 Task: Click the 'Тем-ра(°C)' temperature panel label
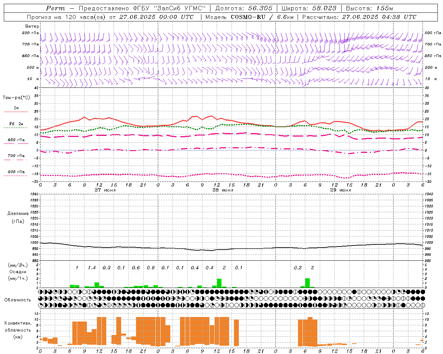[x=16, y=98]
